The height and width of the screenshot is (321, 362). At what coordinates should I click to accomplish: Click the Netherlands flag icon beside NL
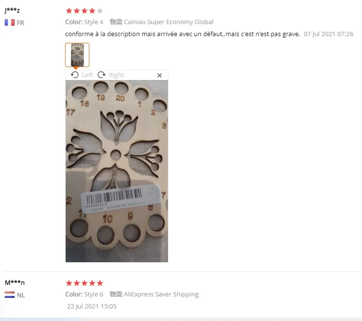tap(10, 295)
